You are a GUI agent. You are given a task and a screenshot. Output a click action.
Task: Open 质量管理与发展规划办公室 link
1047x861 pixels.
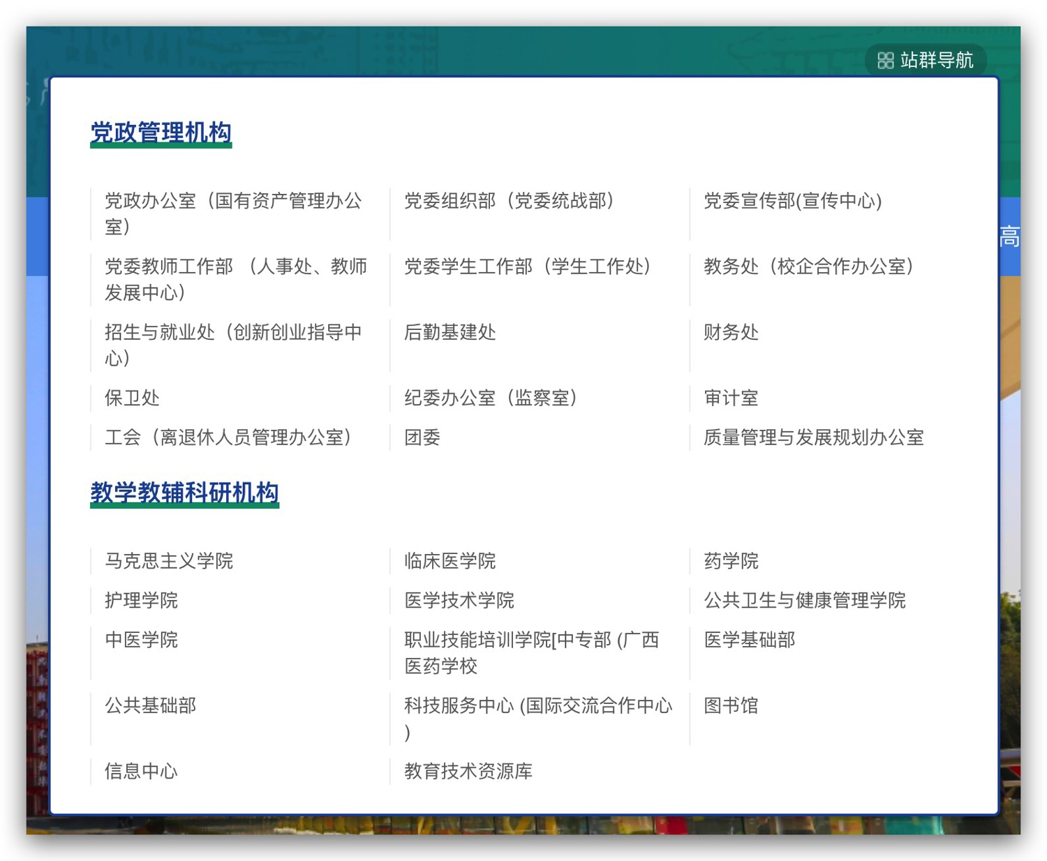tap(813, 437)
